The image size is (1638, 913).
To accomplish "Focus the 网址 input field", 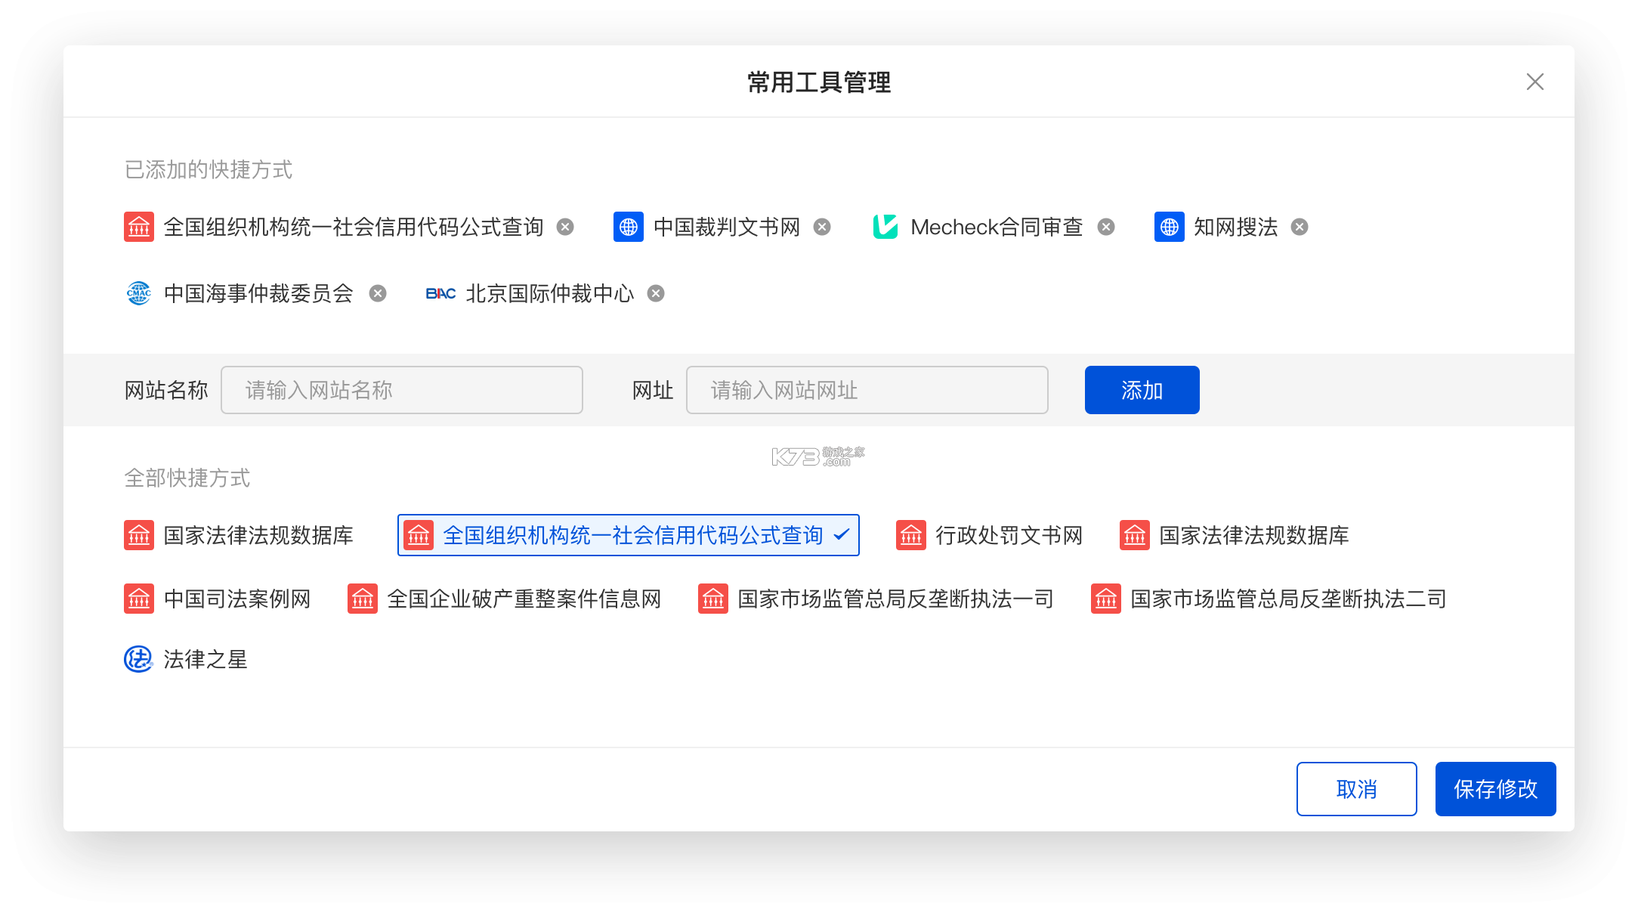I will tap(867, 390).
